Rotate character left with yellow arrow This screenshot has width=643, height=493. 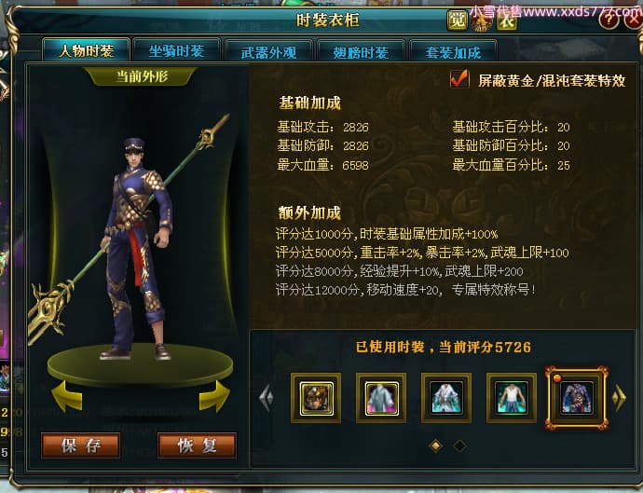67,396
